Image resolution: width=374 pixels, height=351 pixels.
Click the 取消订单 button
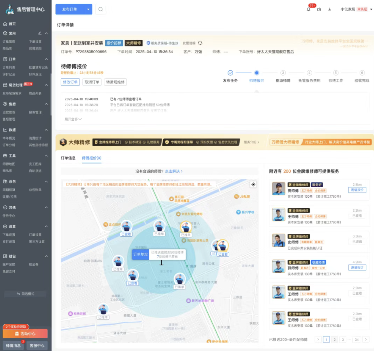92,82
